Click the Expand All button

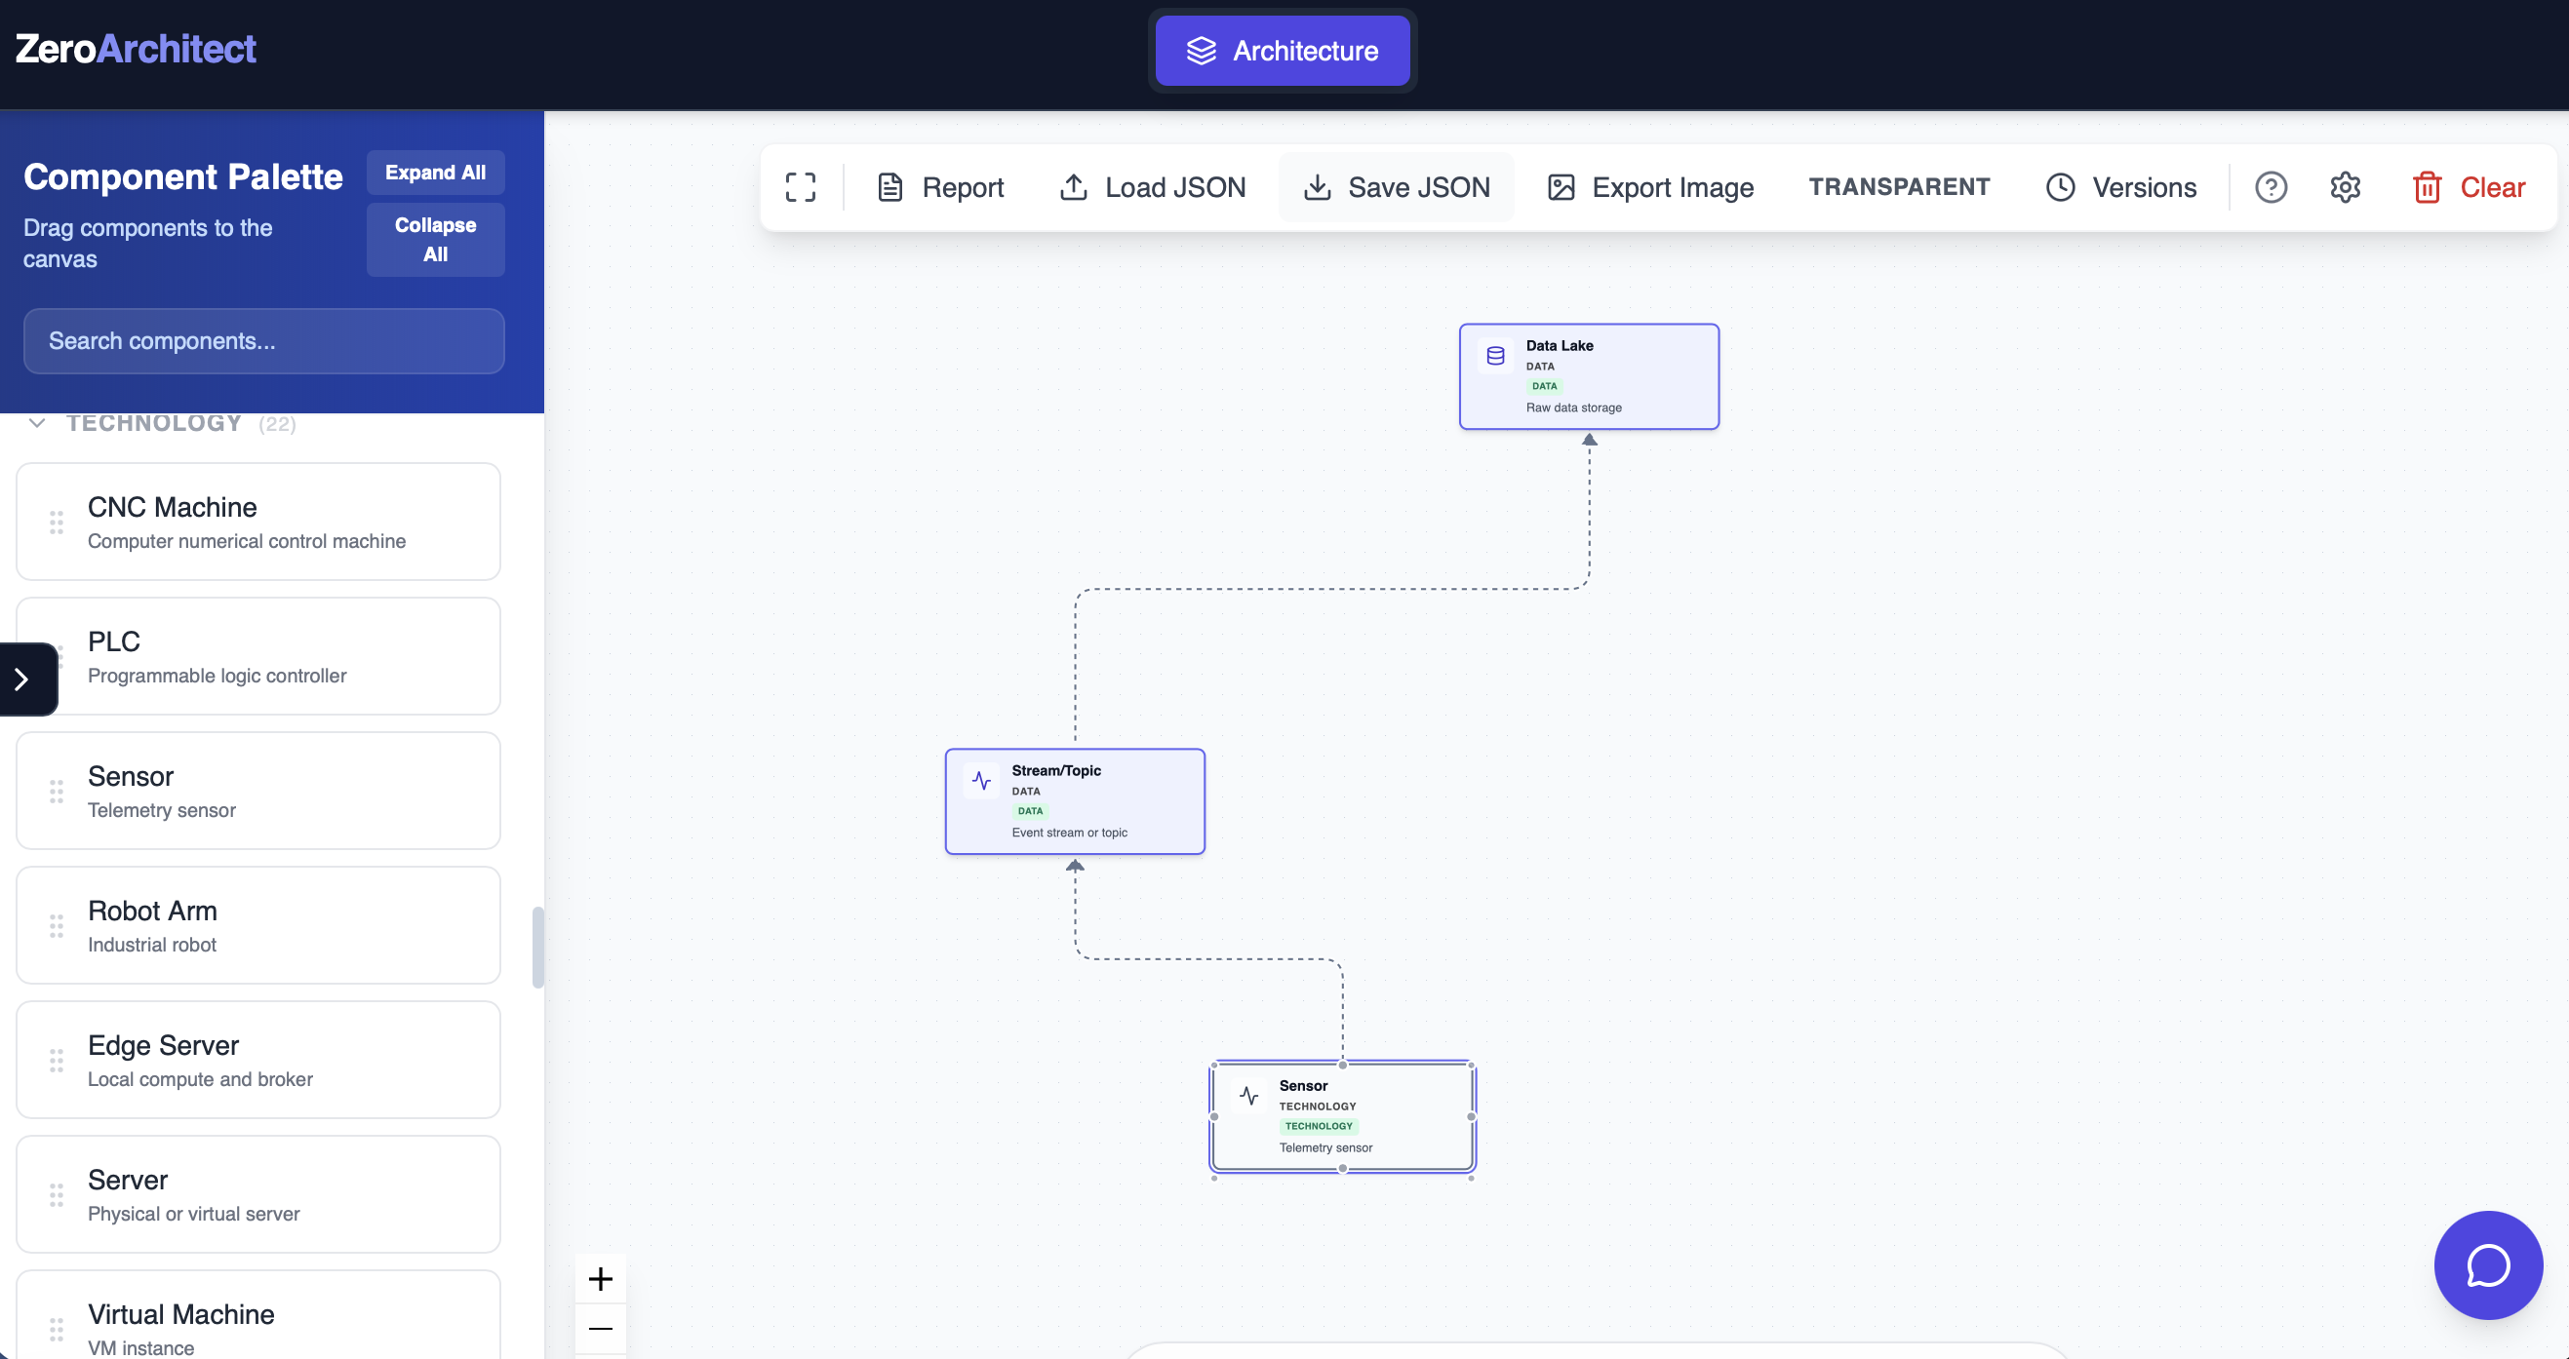435,172
